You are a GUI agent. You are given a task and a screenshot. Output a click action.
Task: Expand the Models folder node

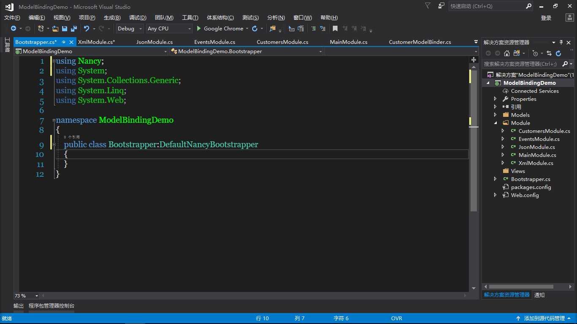(495, 115)
